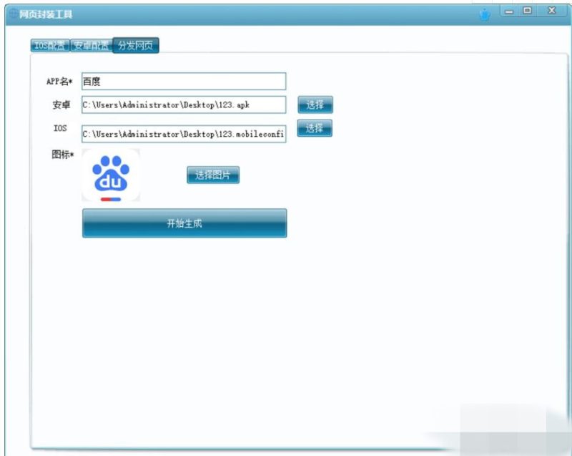The width and height of the screenshot is (572, 456).
Task: Click the APP名 field containing 百度
Action: (x=183, y=82)
